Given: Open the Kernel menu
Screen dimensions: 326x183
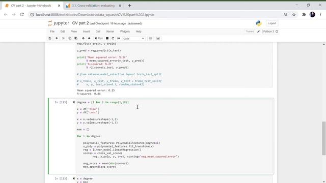Looking at the screenshot, I should coord(110,32).
